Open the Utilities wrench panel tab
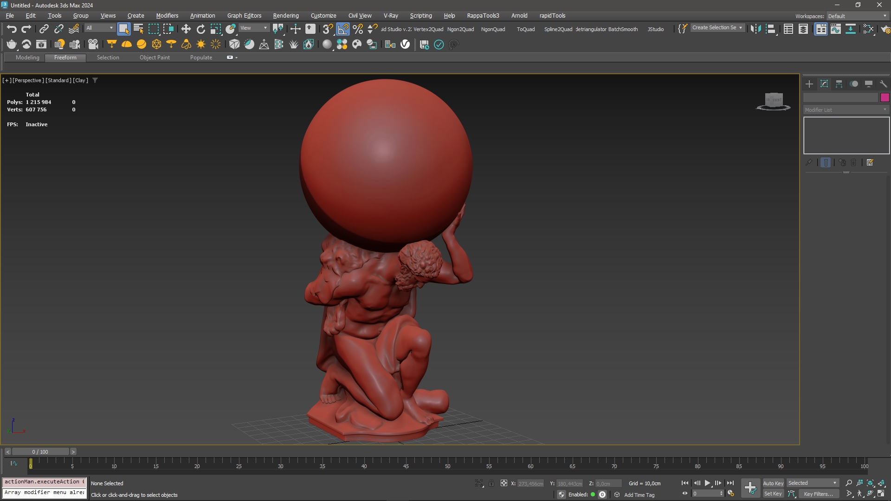Screen dimensions: 891x501 884,84
